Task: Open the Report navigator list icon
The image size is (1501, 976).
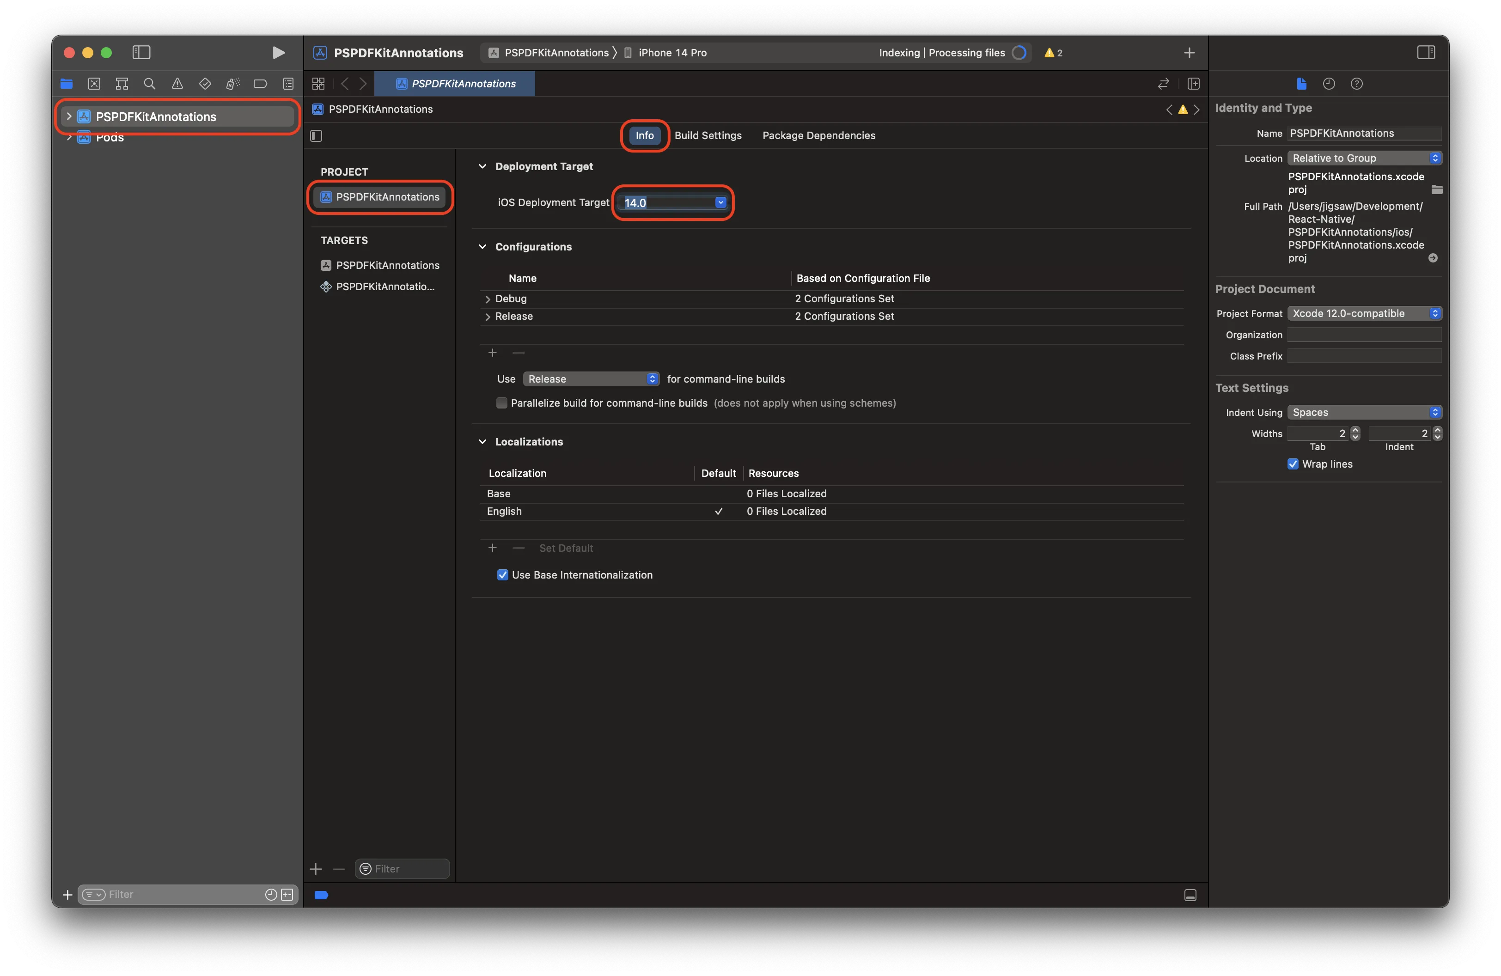Action: 288,83
